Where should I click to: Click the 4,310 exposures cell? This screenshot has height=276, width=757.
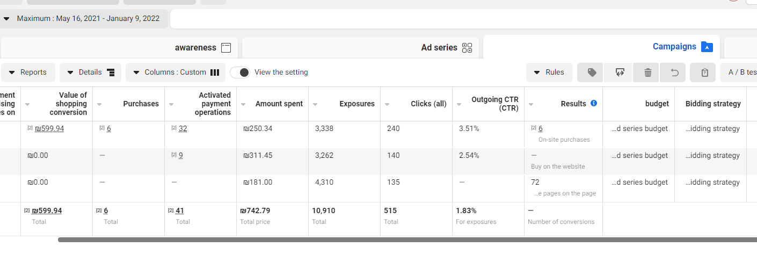pyautogui.click(x=324, y=183)
